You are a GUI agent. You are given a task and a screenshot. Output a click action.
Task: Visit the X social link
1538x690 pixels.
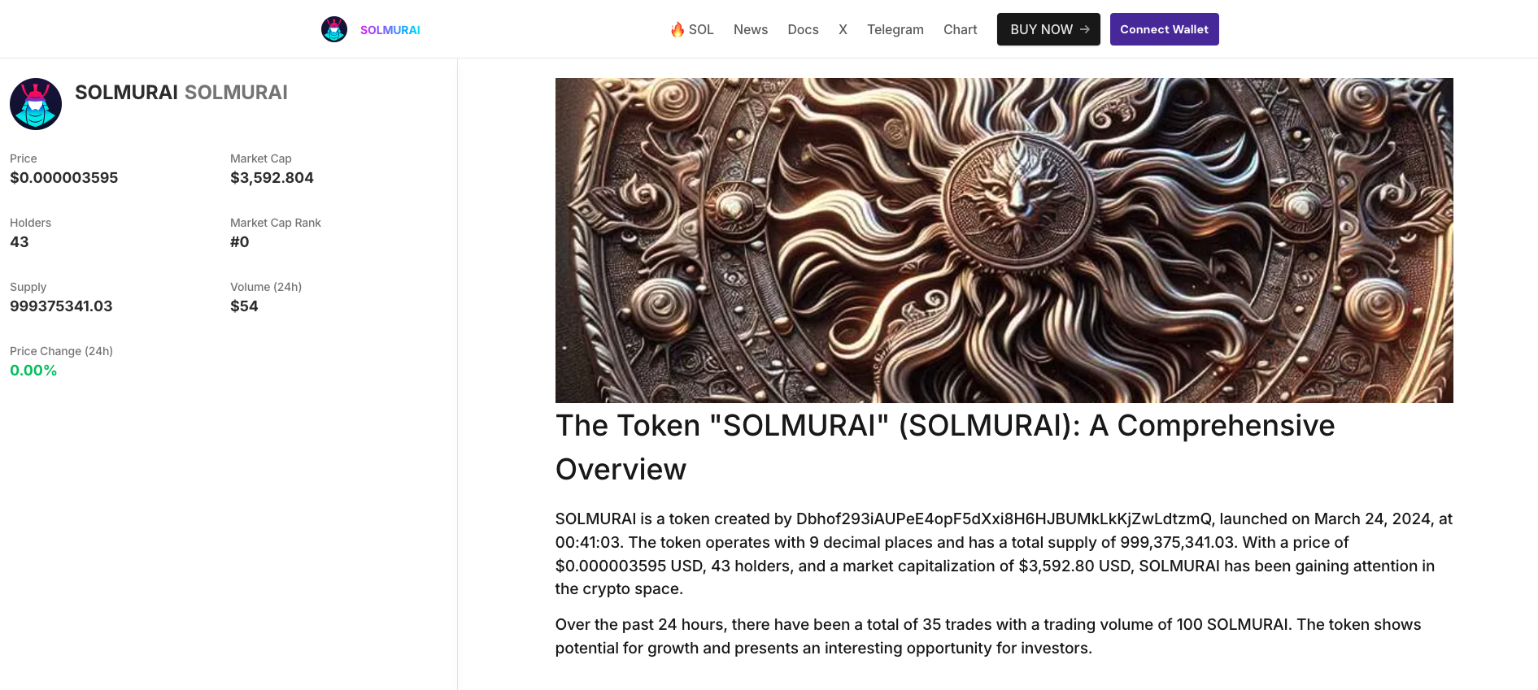(x=843, y=29)
